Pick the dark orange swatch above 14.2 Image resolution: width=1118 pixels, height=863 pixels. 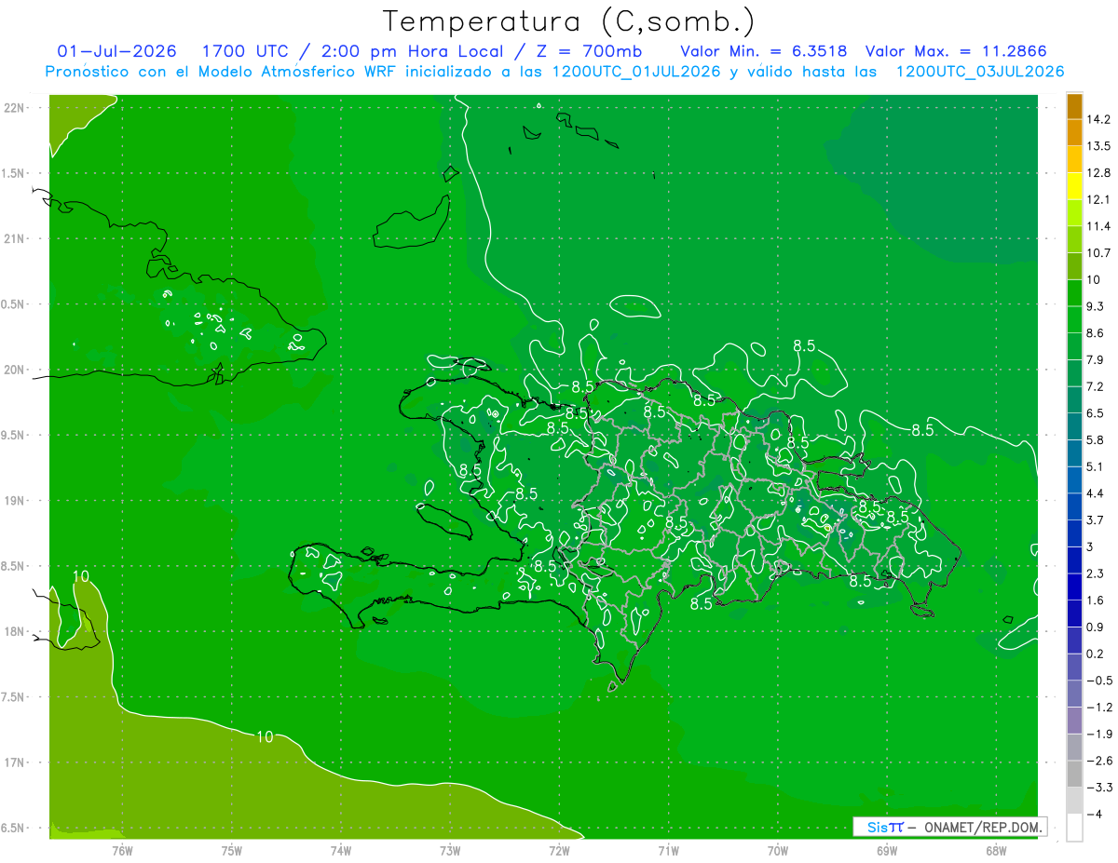click(1074, 107)
